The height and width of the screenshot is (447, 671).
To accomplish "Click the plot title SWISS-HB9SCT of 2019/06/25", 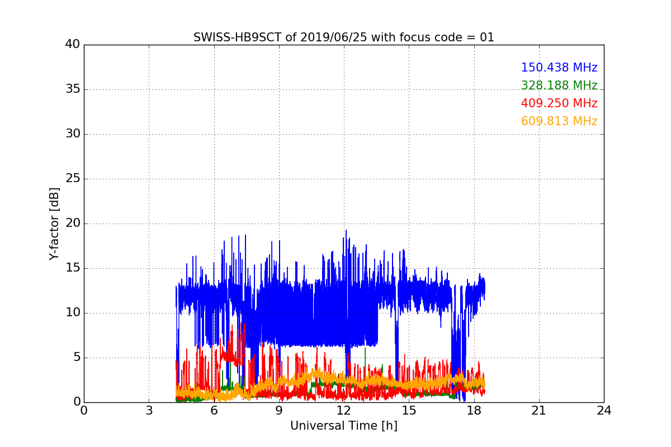I will pos(344,37).
